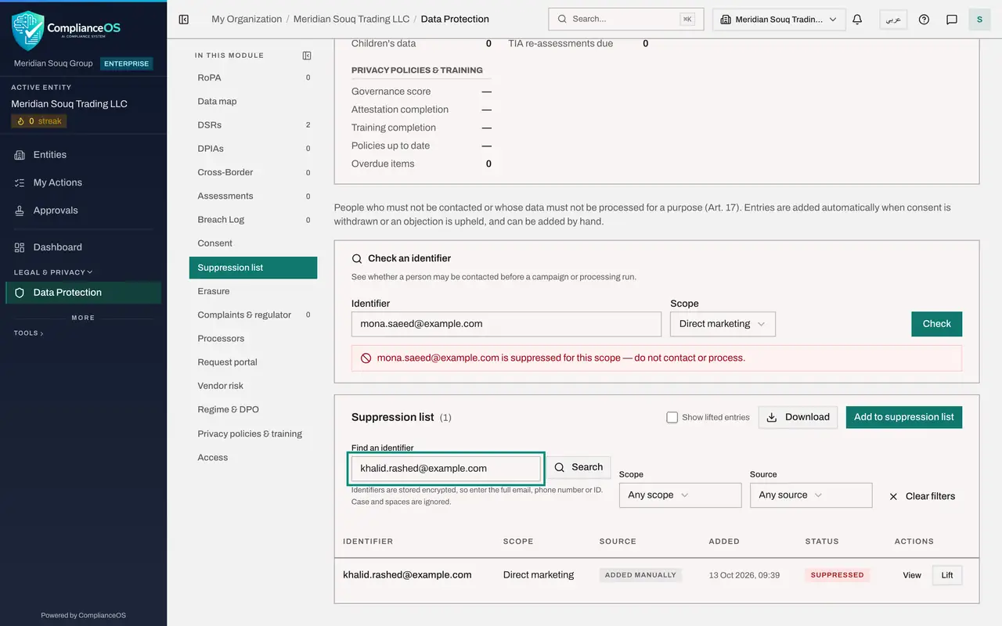
Task: Collapse the In This Module panel icon
Action: pos(307,56)
